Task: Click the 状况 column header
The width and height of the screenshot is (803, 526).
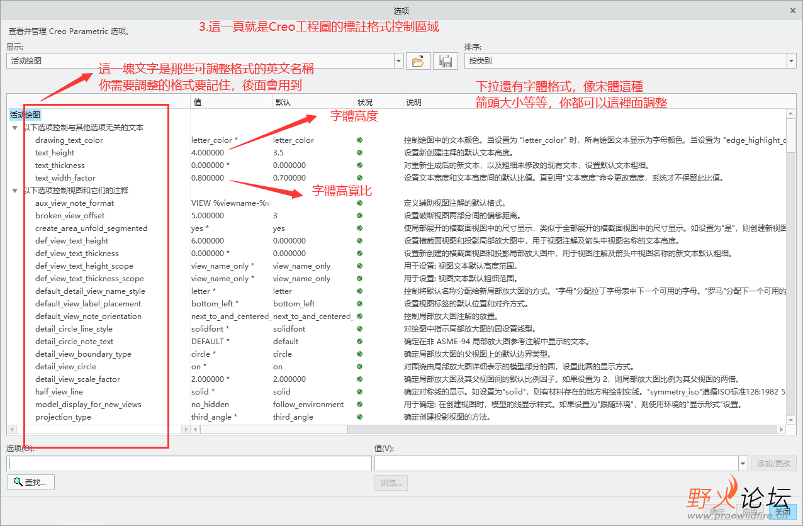Action: 378,102
